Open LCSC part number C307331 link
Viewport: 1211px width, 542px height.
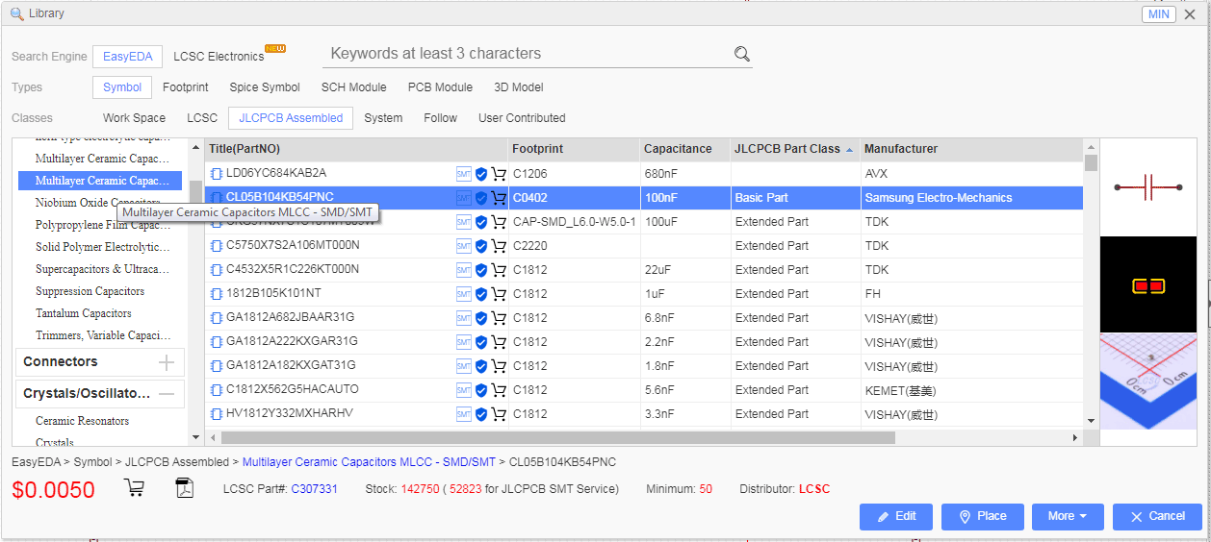(x=315, y=489)
